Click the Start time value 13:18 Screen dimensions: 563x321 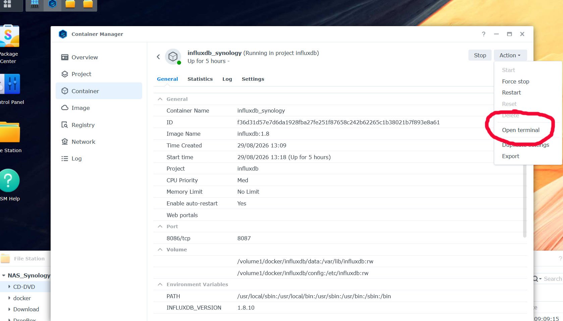point(284,157)
